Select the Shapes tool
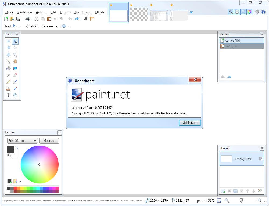 15,95
